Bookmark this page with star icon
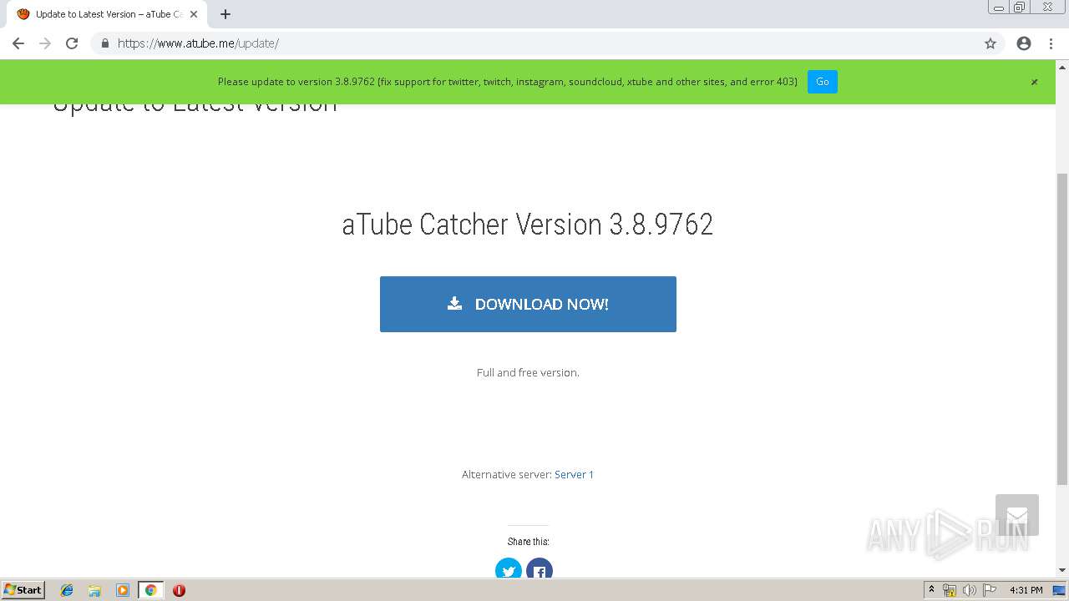The image size is (1069, 601). pyautogui.click(x=990, y=43)
